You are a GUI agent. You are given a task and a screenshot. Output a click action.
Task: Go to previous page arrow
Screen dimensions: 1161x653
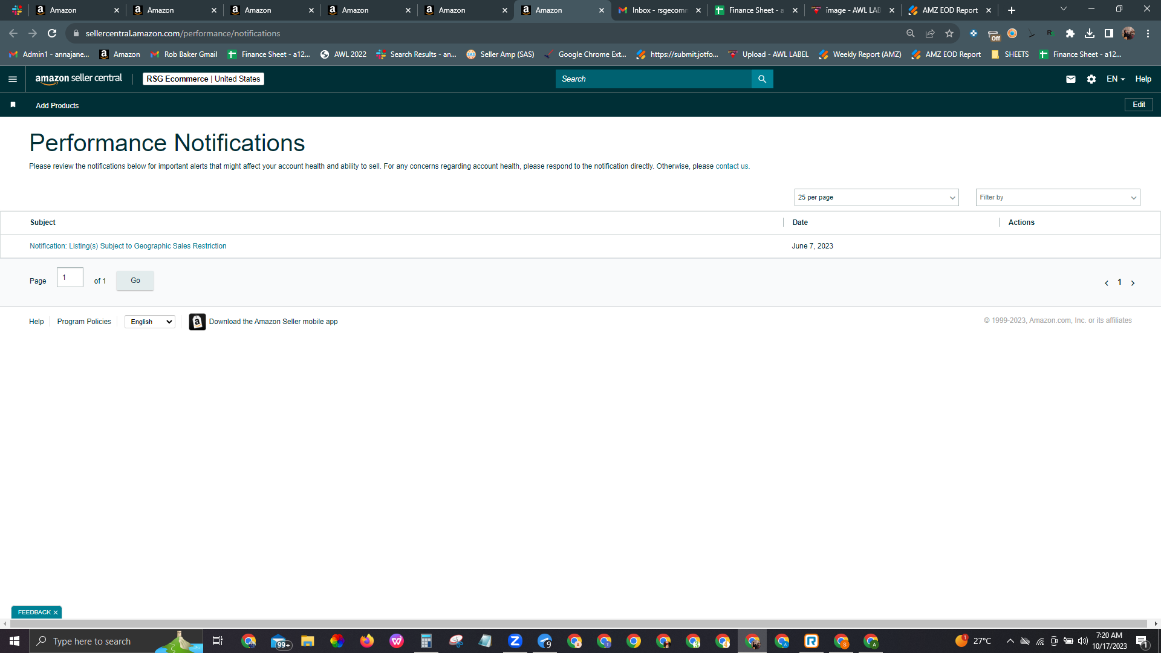[x=1107, y=283]
